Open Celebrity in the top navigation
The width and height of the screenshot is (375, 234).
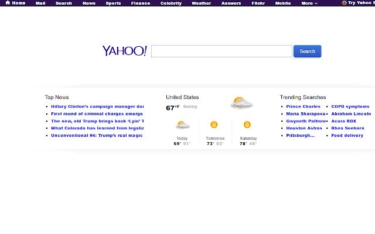(x=171, y=3)
